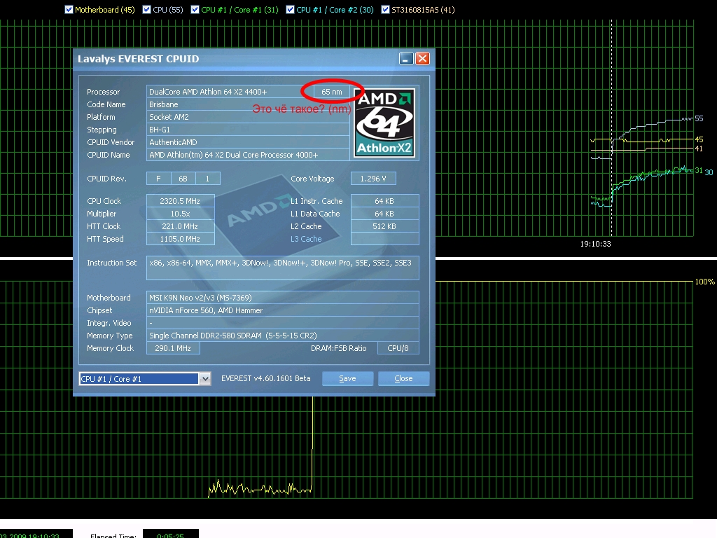Click the Memory Clock 290.1 MHz value

point(173,348)
